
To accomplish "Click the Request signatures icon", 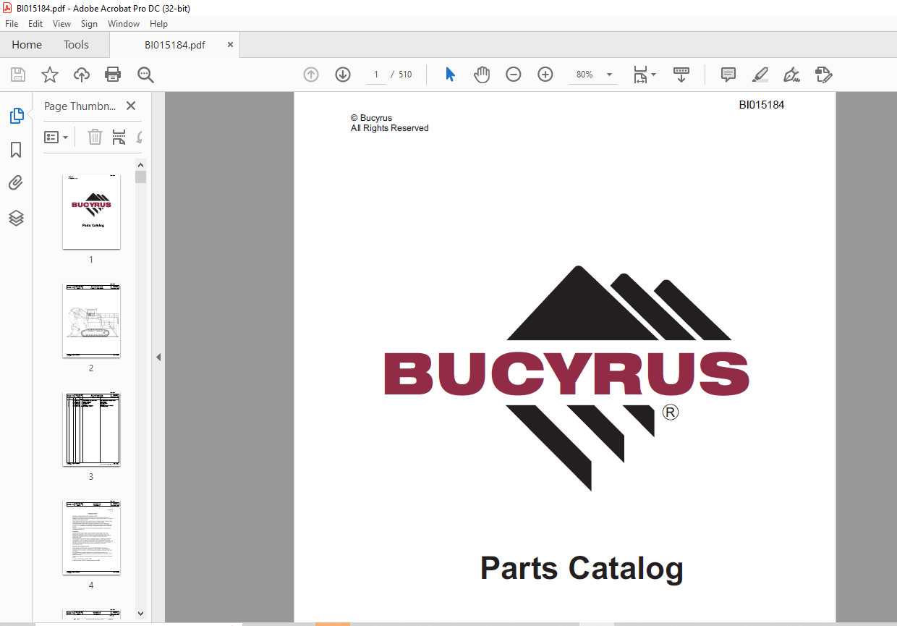I will [x=823, y=75].
